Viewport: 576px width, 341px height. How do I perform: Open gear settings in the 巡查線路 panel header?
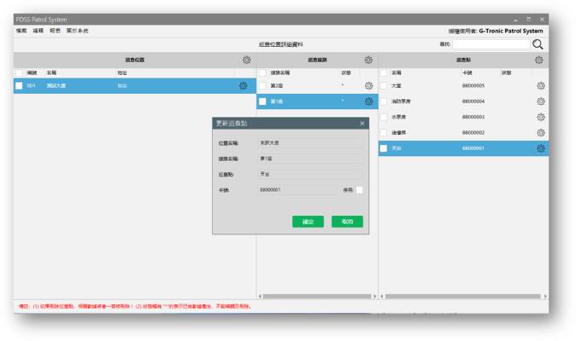pyautogui.click(x=368, y=60)
